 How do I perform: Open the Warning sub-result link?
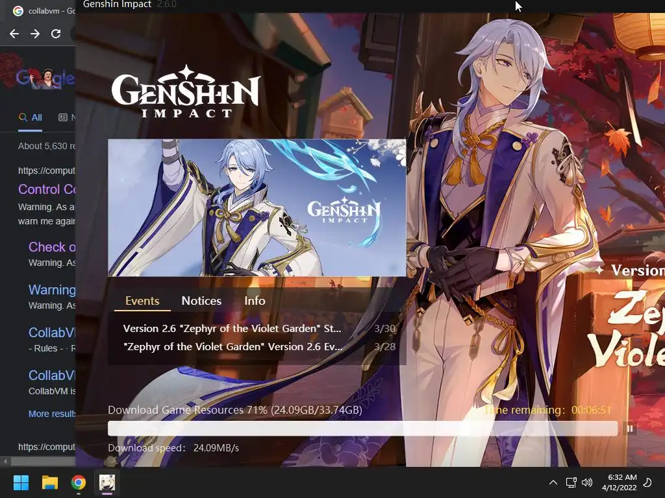[x=52, y=290]
